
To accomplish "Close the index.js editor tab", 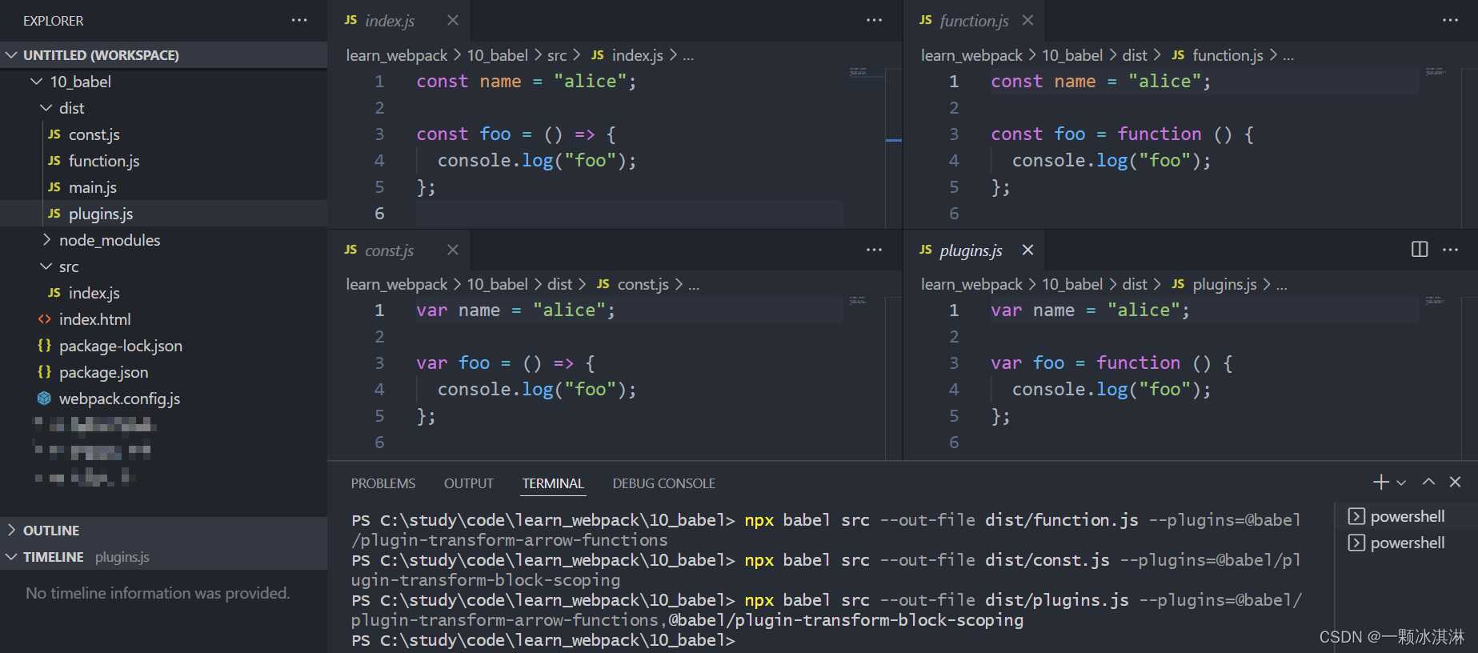I will [453, 21].
